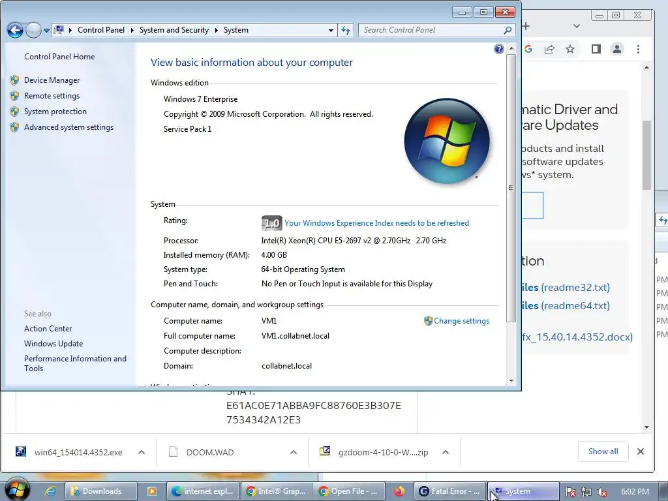This screenshot has height=501, width=668.
Task: Open Control Panel Home
Action: 59,57
